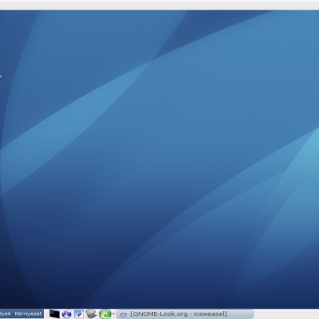Switch to GNOME-Look.org Iceweasel taskbar window

(x=186, y=314)
